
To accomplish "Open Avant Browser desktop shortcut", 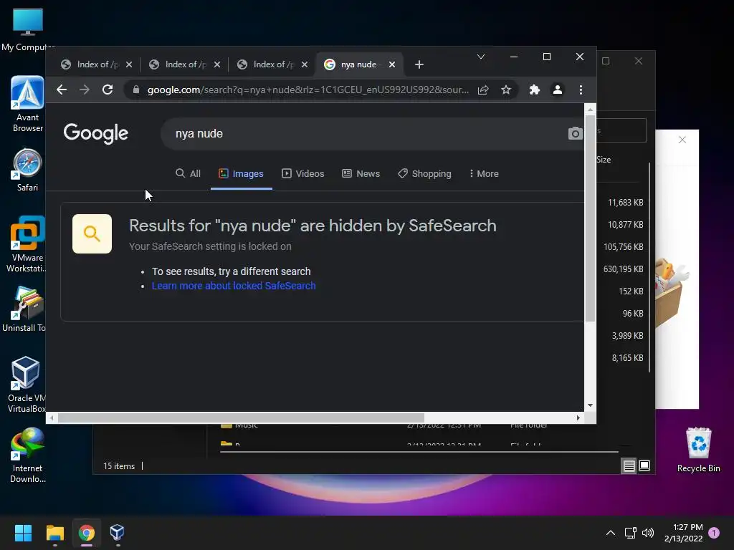I will [27, 104].
